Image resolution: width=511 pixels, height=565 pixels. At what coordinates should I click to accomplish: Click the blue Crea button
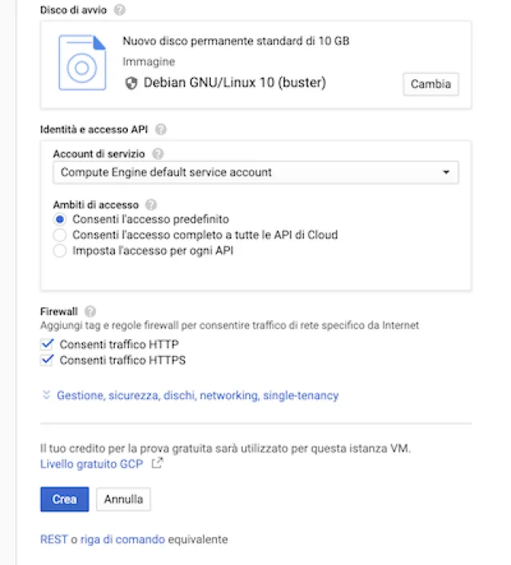coord(64,500)
